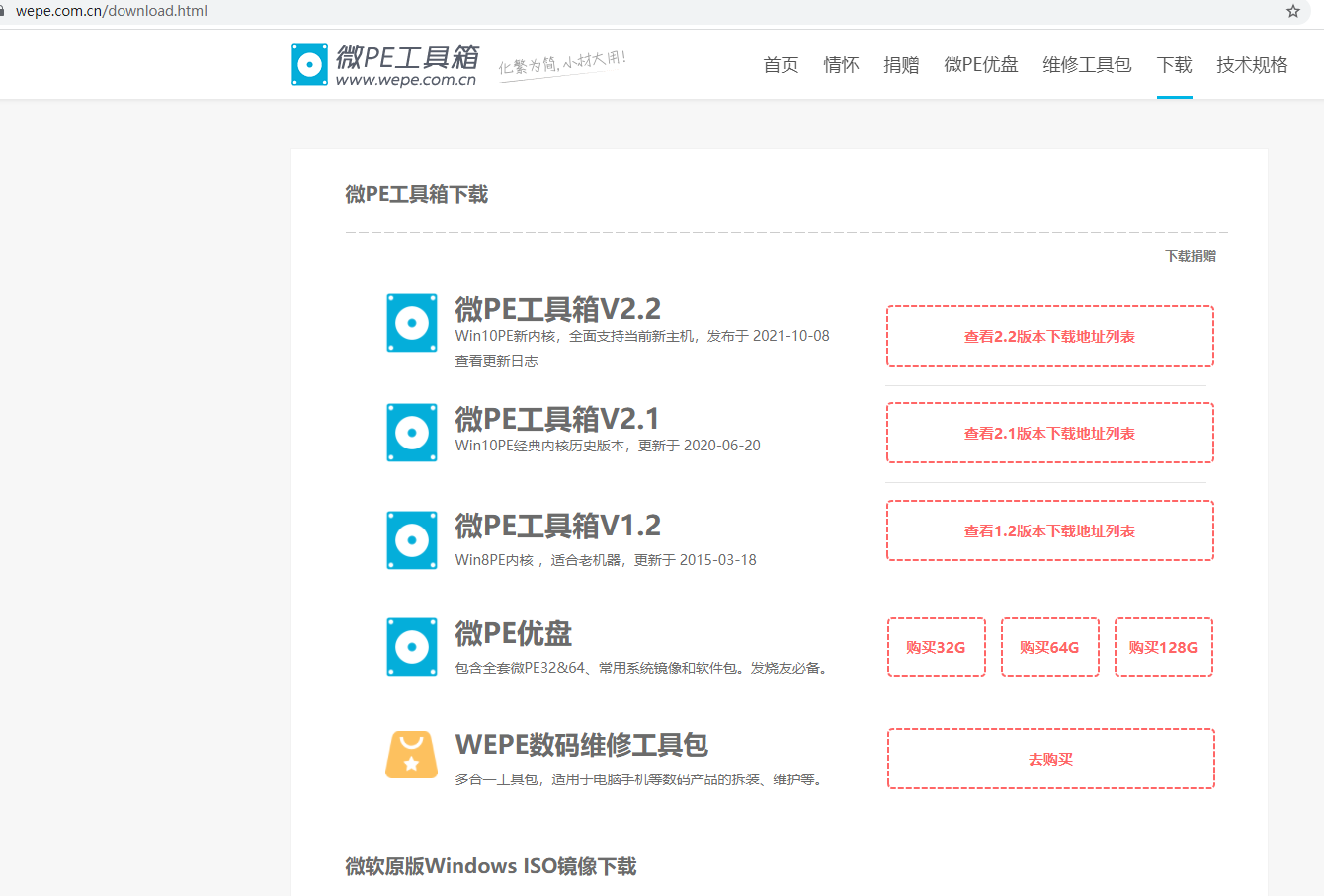Open the 技术规格 page

pos(1253,65)
